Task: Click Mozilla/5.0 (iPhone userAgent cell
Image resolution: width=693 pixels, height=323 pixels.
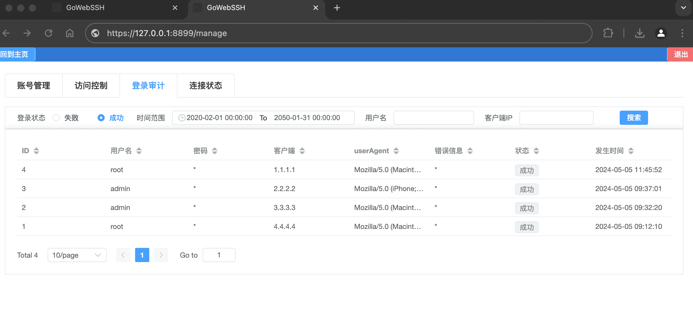Action: [x=389, y=189]
